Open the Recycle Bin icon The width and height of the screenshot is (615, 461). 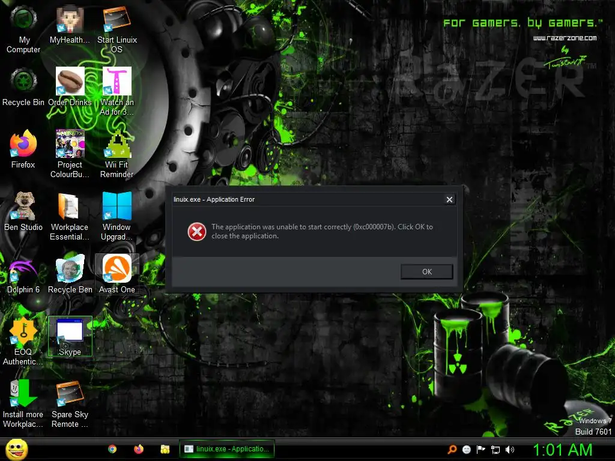click(x=23, y=87)
